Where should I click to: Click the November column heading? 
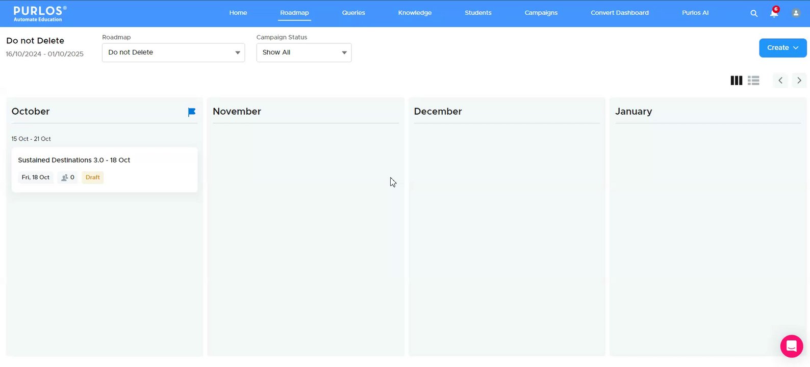(x=237, y=112)
